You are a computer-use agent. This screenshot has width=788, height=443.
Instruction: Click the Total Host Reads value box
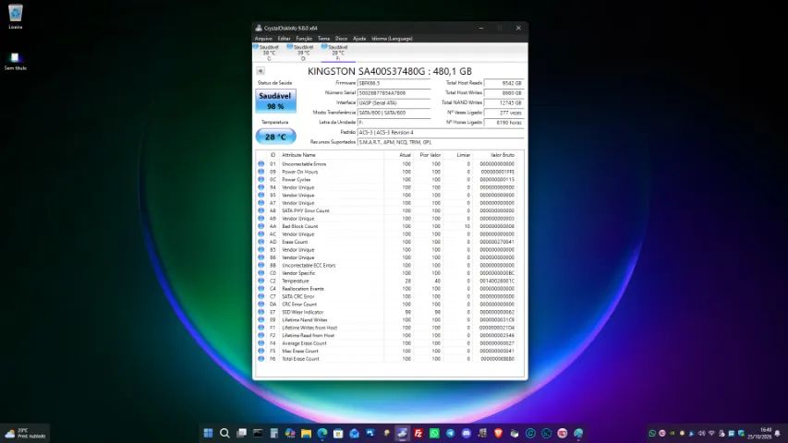tap(504, 83)
